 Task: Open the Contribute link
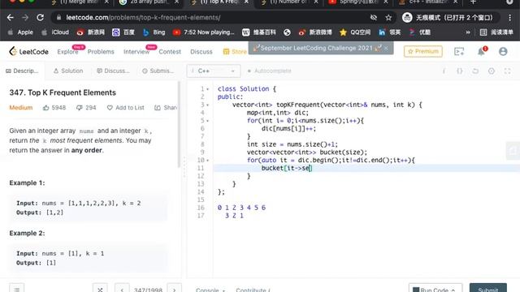253,290
